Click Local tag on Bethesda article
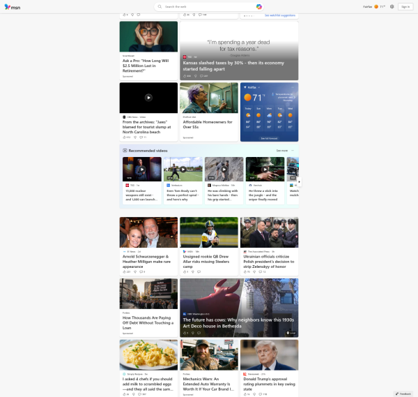The height and width of the screenshot is (397, 418). tap(291, 333)
